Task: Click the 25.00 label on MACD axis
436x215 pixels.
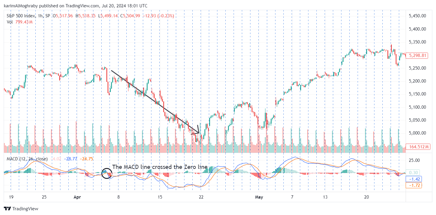Action: (414, 160)
